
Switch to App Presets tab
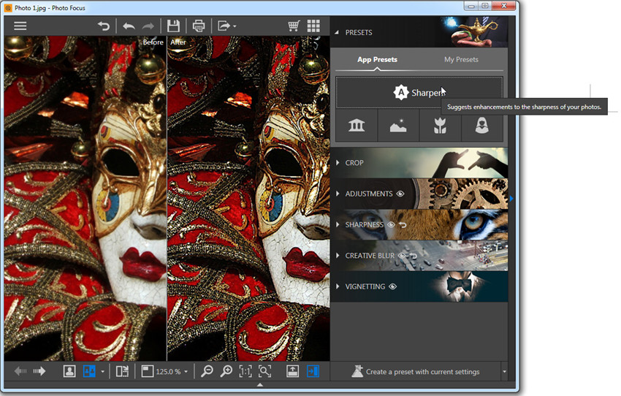click(377, 59)
